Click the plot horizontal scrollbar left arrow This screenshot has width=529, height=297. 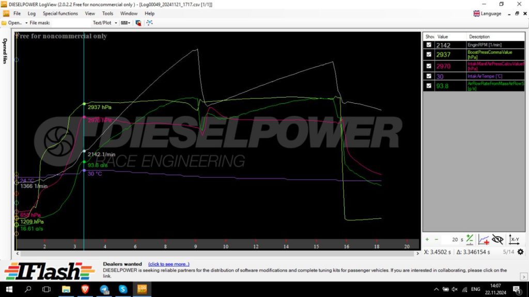(x=17, y=253)
